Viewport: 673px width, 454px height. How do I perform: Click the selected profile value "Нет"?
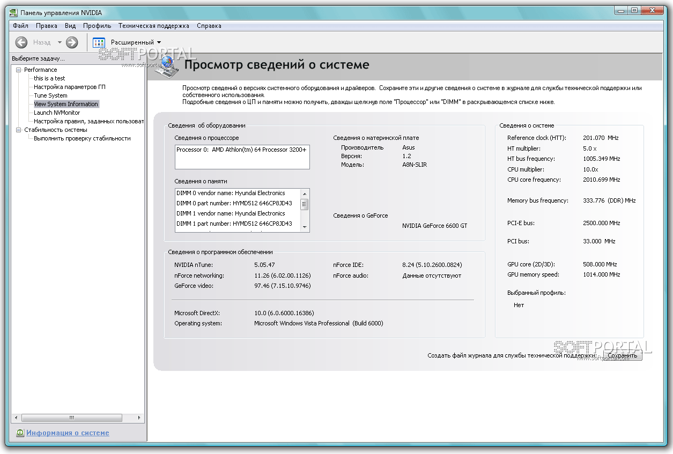tap(519, 305)
